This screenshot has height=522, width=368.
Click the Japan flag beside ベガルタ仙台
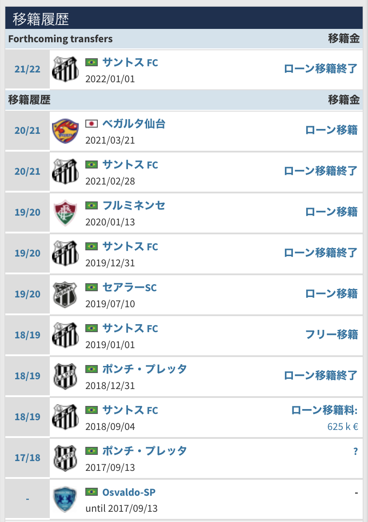pos(92,124)
